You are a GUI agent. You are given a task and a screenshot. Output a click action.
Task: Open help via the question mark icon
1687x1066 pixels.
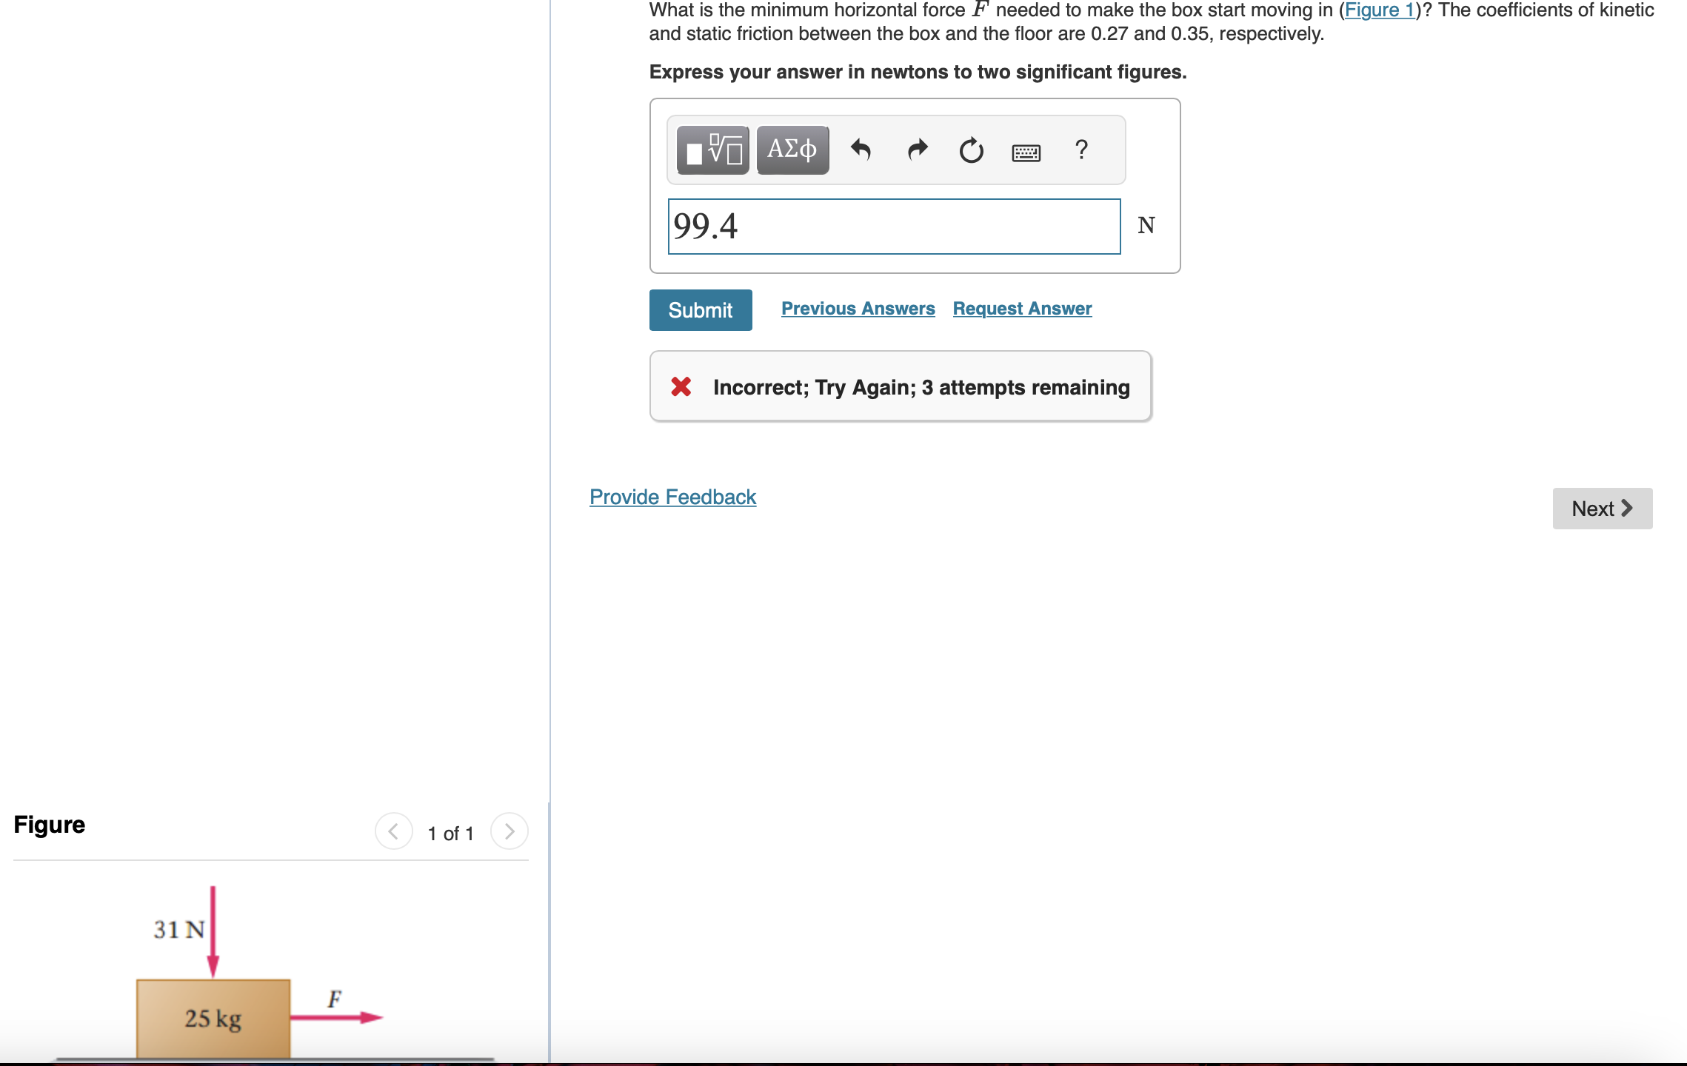1080,150
